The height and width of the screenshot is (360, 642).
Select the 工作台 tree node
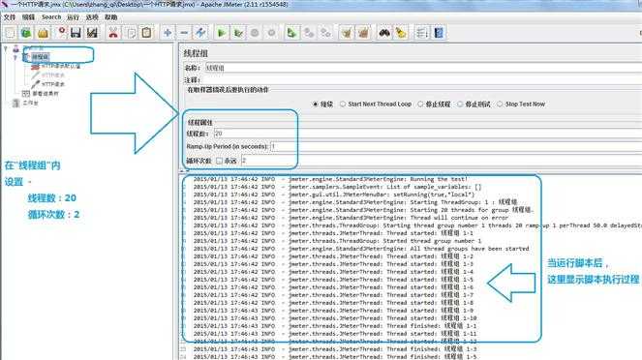[31, 104]
